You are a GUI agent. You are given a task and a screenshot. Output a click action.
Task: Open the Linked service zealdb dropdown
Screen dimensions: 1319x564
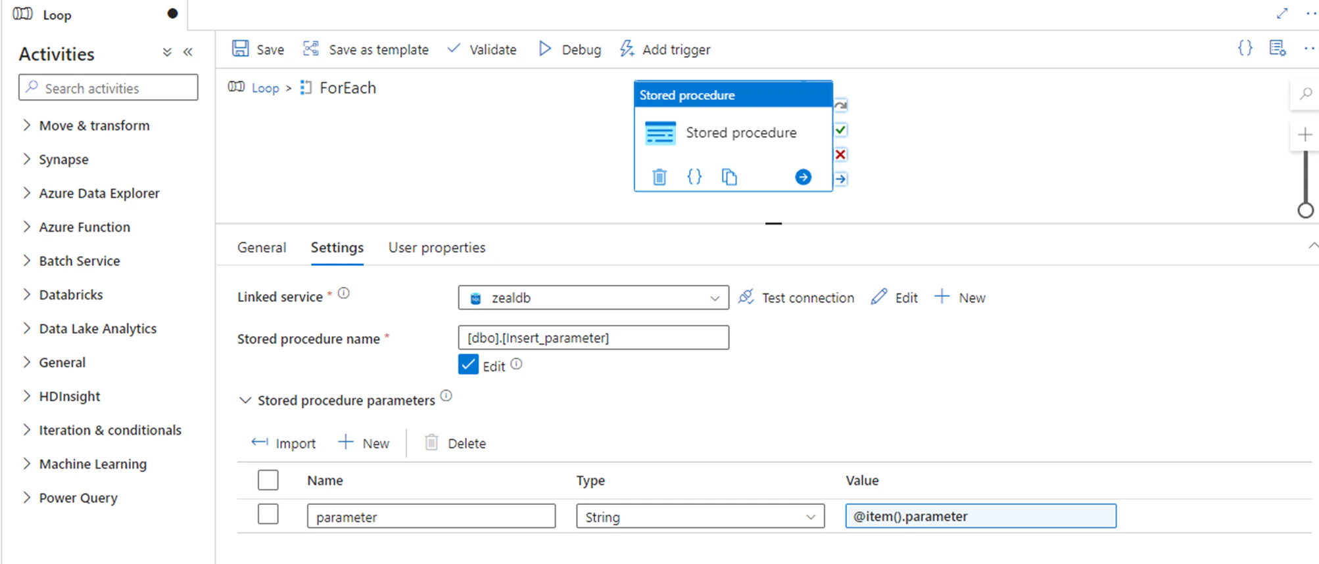(x=593, y=297)
